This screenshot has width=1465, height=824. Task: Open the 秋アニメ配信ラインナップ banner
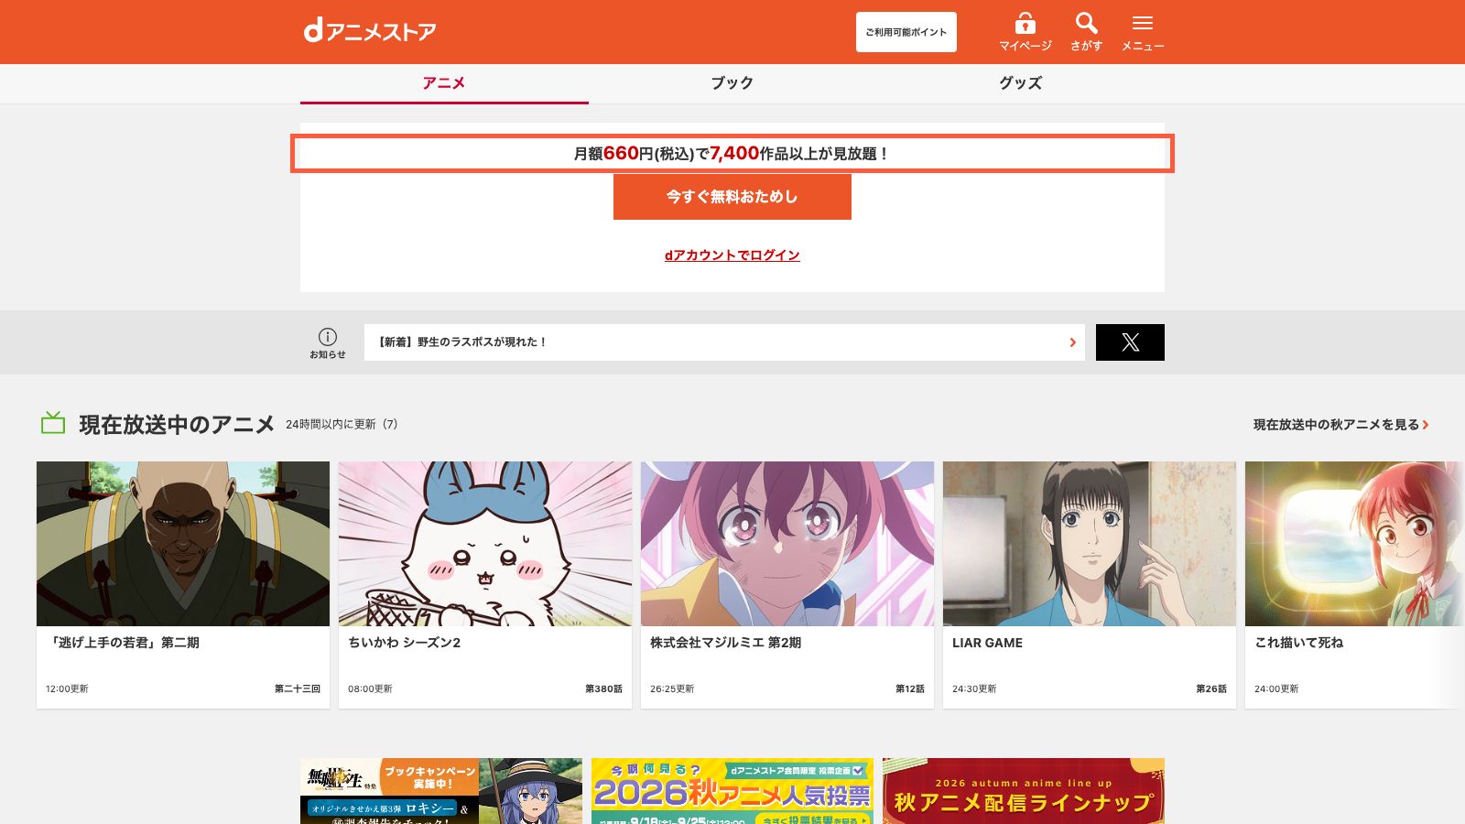pyautogui.click(x=1024, y=791)
